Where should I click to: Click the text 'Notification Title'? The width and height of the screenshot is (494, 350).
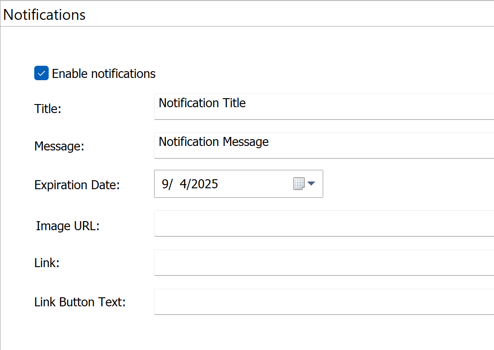coord(202,103)
